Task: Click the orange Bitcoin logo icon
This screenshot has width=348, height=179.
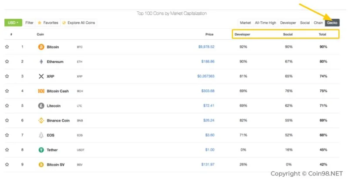Action: click(x=41, y=47)
